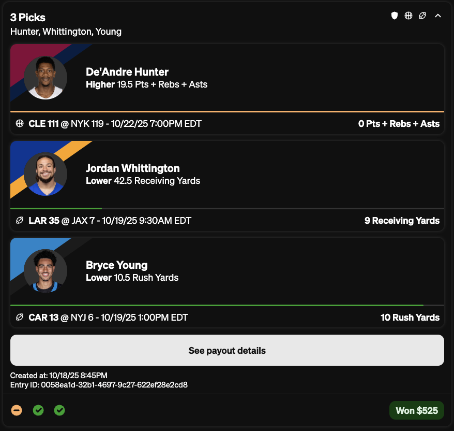Select the De'Andre Hunter player name
This screenshot has width=454, height=431.
(127, 72)
